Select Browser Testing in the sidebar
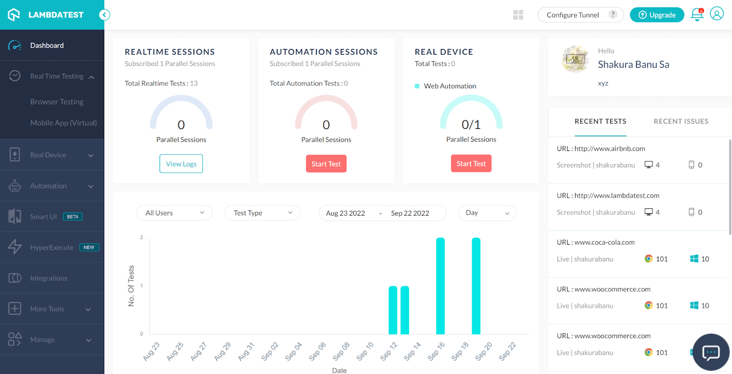The height and width of the screenshot is (374, 732). pyautogui.click(x=57, y=102)
